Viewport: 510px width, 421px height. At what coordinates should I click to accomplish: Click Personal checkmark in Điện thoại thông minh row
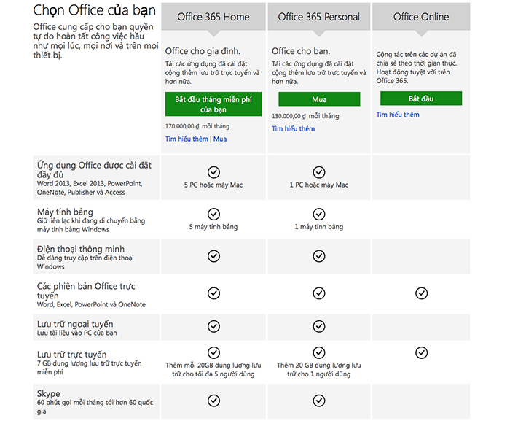(x=319, y=256)
